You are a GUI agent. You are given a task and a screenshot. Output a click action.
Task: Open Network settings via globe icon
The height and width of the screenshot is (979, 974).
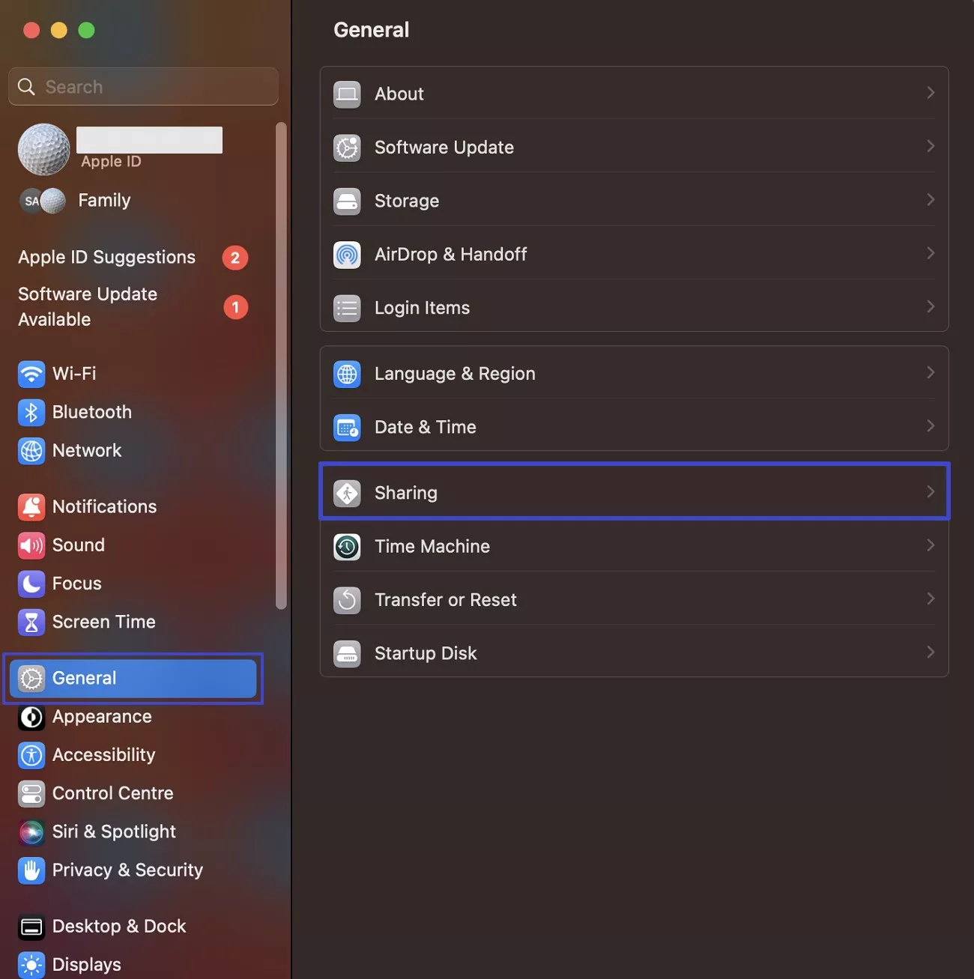click(31, 451)
